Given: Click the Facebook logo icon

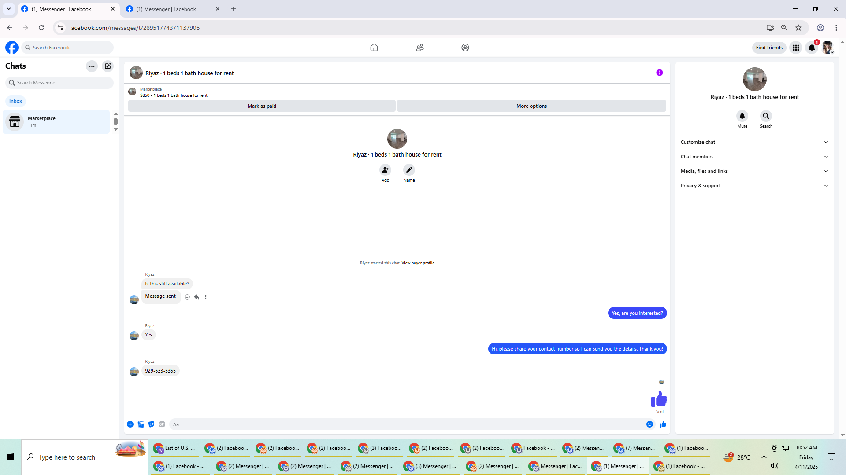Looking at the screenshot, I should coord(12,47).
